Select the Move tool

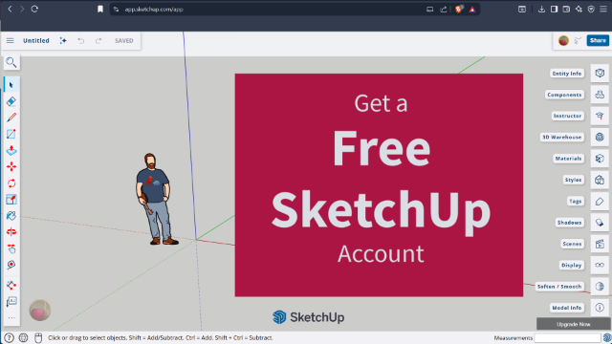click(11, 167)
